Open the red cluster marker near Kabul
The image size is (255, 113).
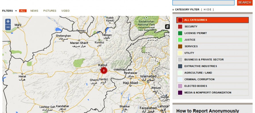pos(104,71)
